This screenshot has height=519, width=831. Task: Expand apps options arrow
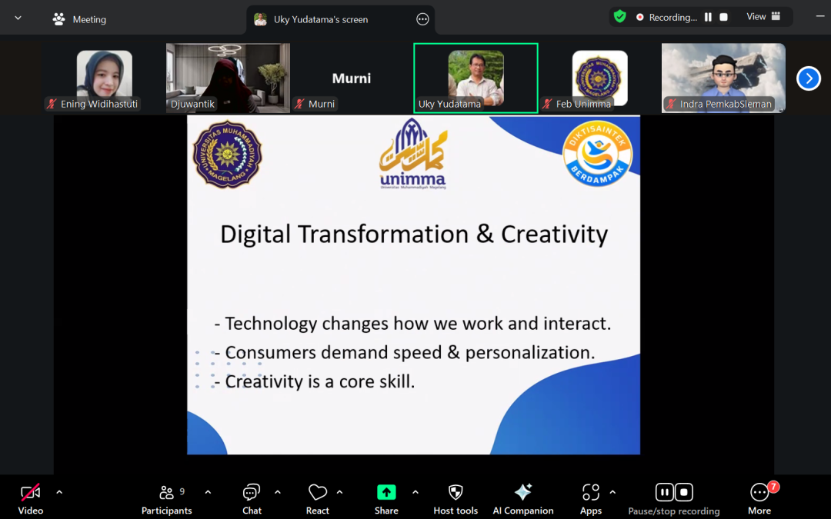612,493
